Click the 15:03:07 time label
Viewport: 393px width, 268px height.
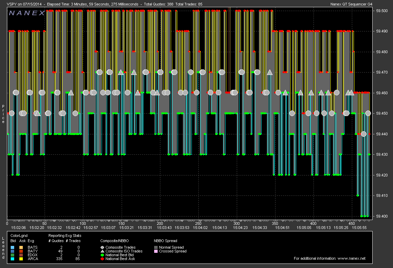(108, 228)
